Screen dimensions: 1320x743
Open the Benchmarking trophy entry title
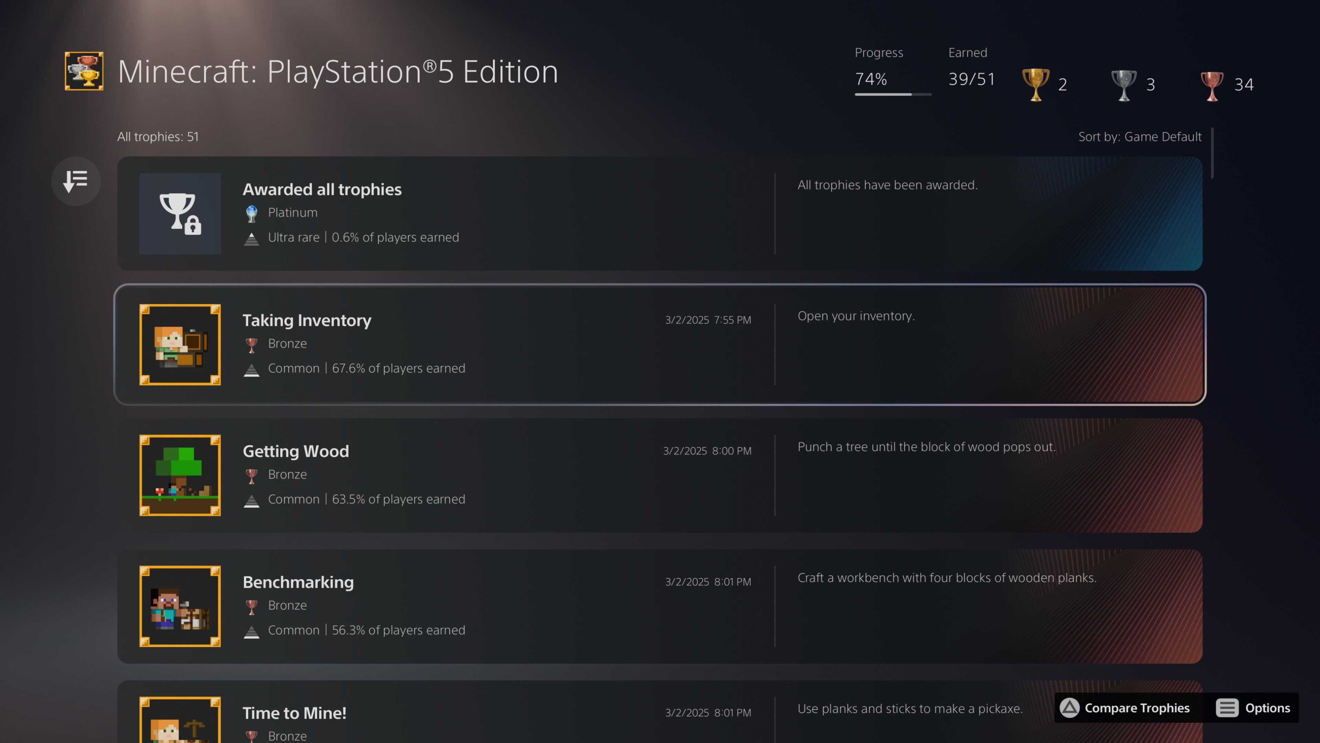(x=298, y=582)
